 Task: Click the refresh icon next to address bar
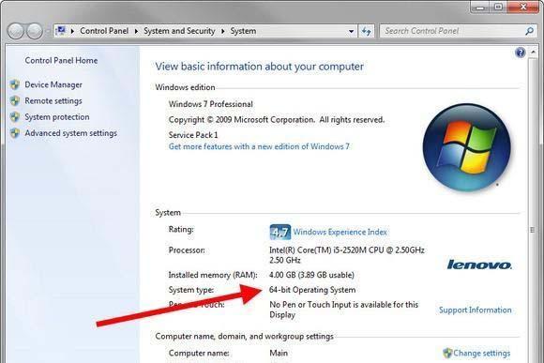(x=367, y=31)
